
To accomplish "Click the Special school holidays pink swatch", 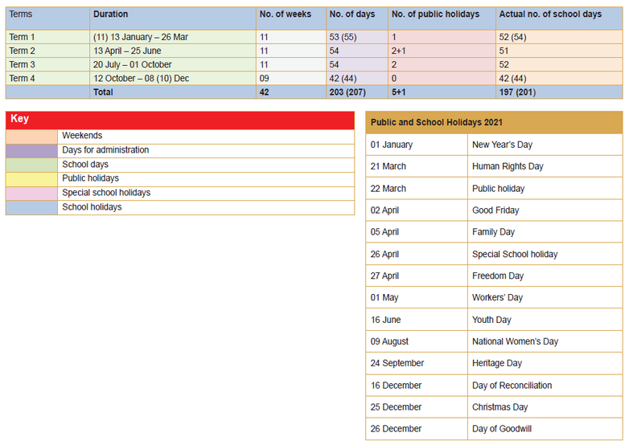I will 31,194.
